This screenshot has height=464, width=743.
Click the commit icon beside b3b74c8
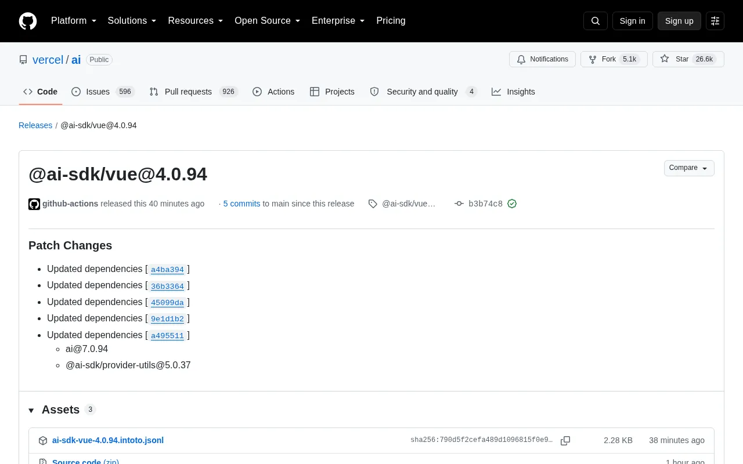459,204
